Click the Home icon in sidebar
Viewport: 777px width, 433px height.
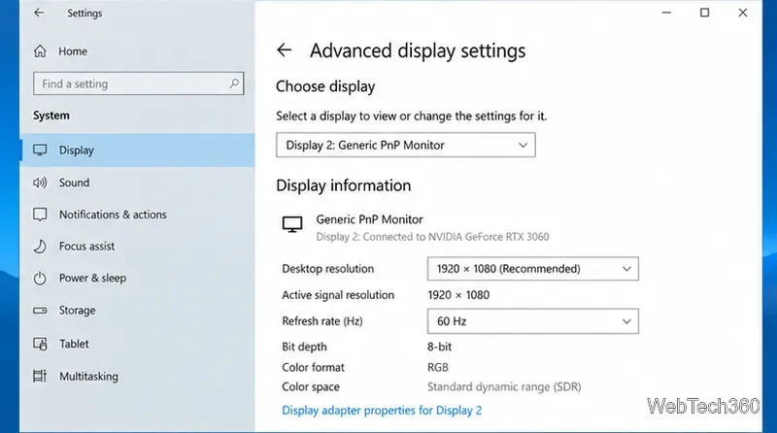pyautogui.click(x=40, y=51)
